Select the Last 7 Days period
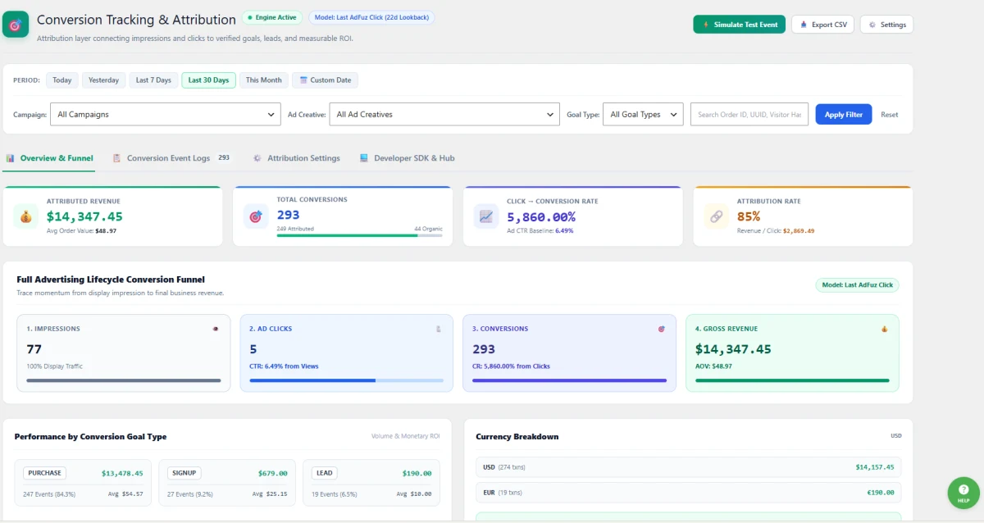The height and width of the screenshot is (523, 984). click(153, 80)
